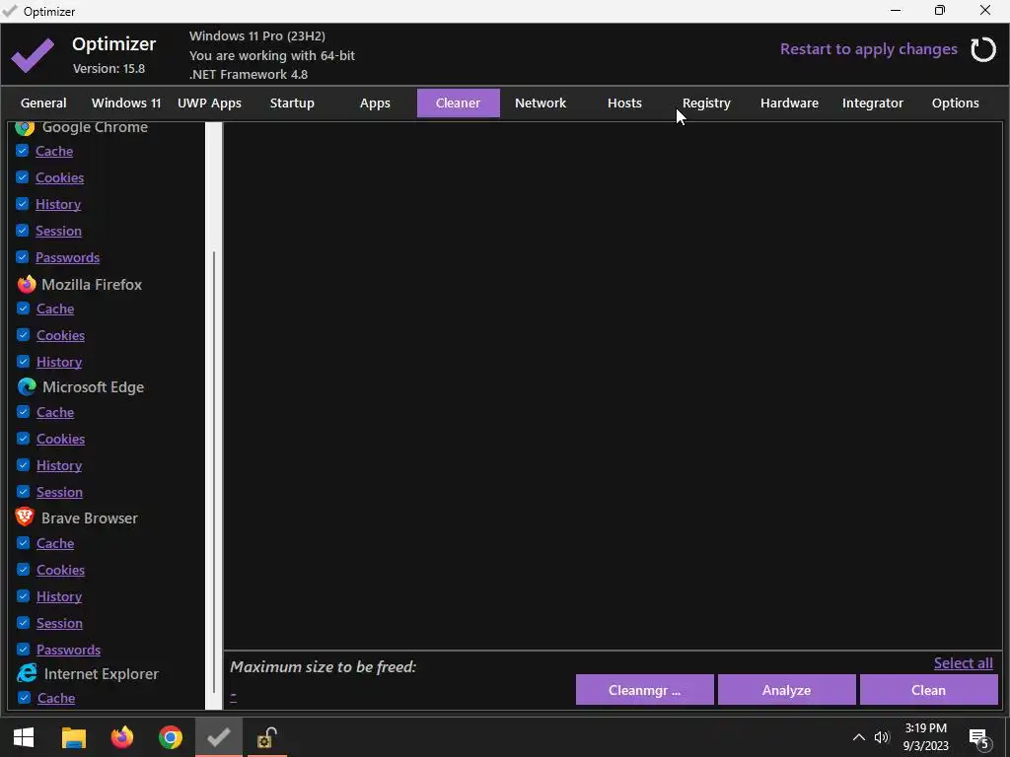Click Microsoft Edge Cache link

55,412
